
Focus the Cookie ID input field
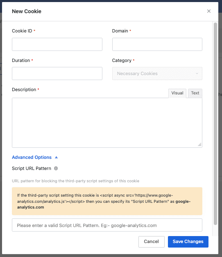click(57, 44)
